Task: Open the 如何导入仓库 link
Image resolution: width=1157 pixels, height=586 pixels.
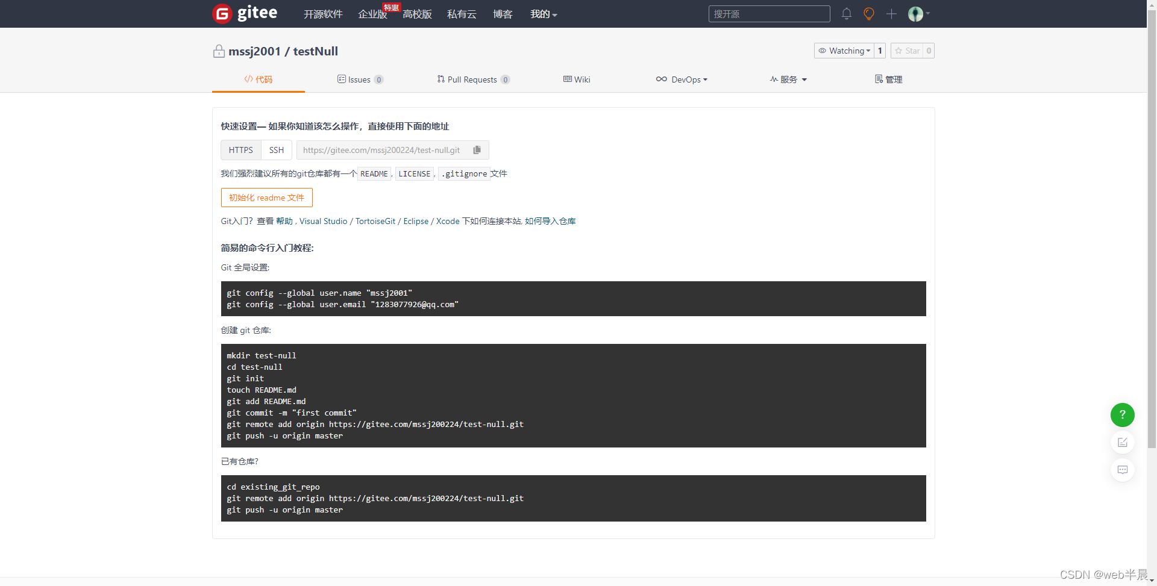Action: [550, 221]
